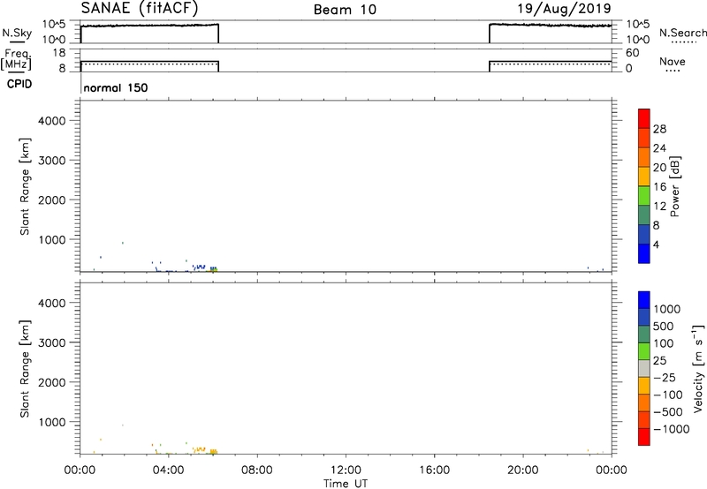Click '2000' on the velocity panel axis
Viewport: 707px width, 489px height.
[51, 382]
